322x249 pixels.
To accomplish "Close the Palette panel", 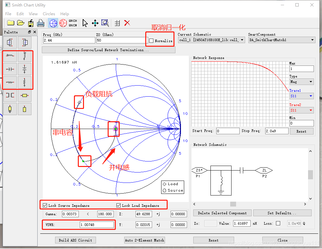I will (x=35, y=32).
